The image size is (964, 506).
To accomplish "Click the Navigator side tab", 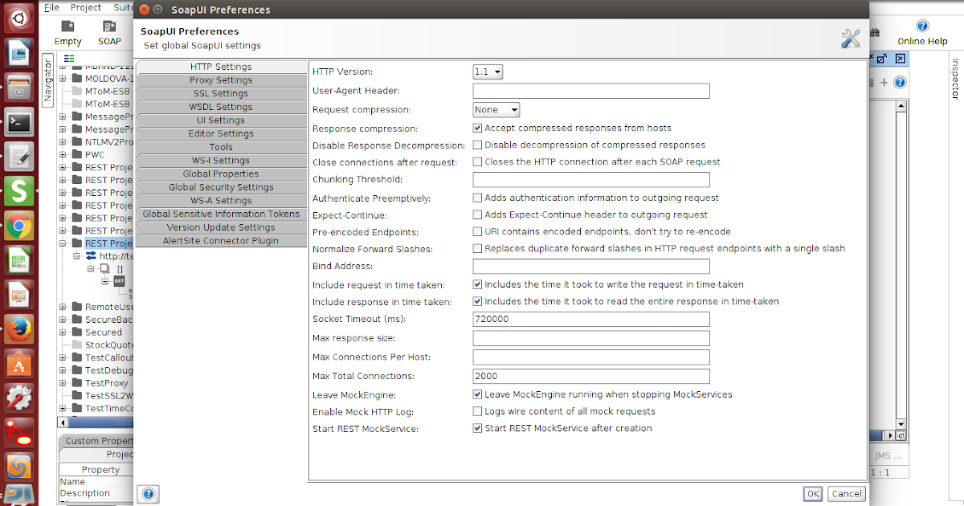I will coord(47,80).
